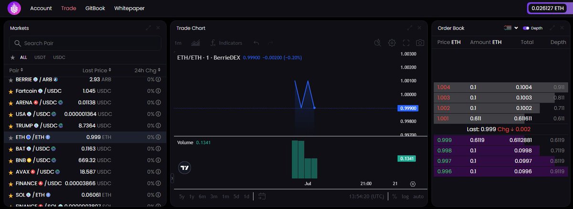The image size is (573, 209).
Task: Sort markets by Pair column
Action: 16,70
